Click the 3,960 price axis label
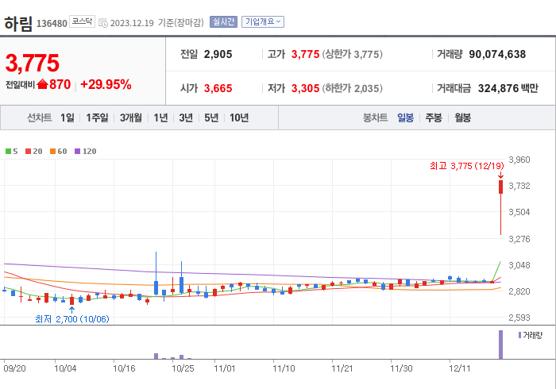 (x=519, y=160)
